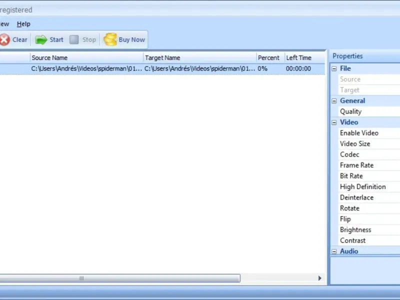Image resolution: width=400 pixels, height=300 pixels.
Task: Select the Deinterlace property
Action: [369, 197]
